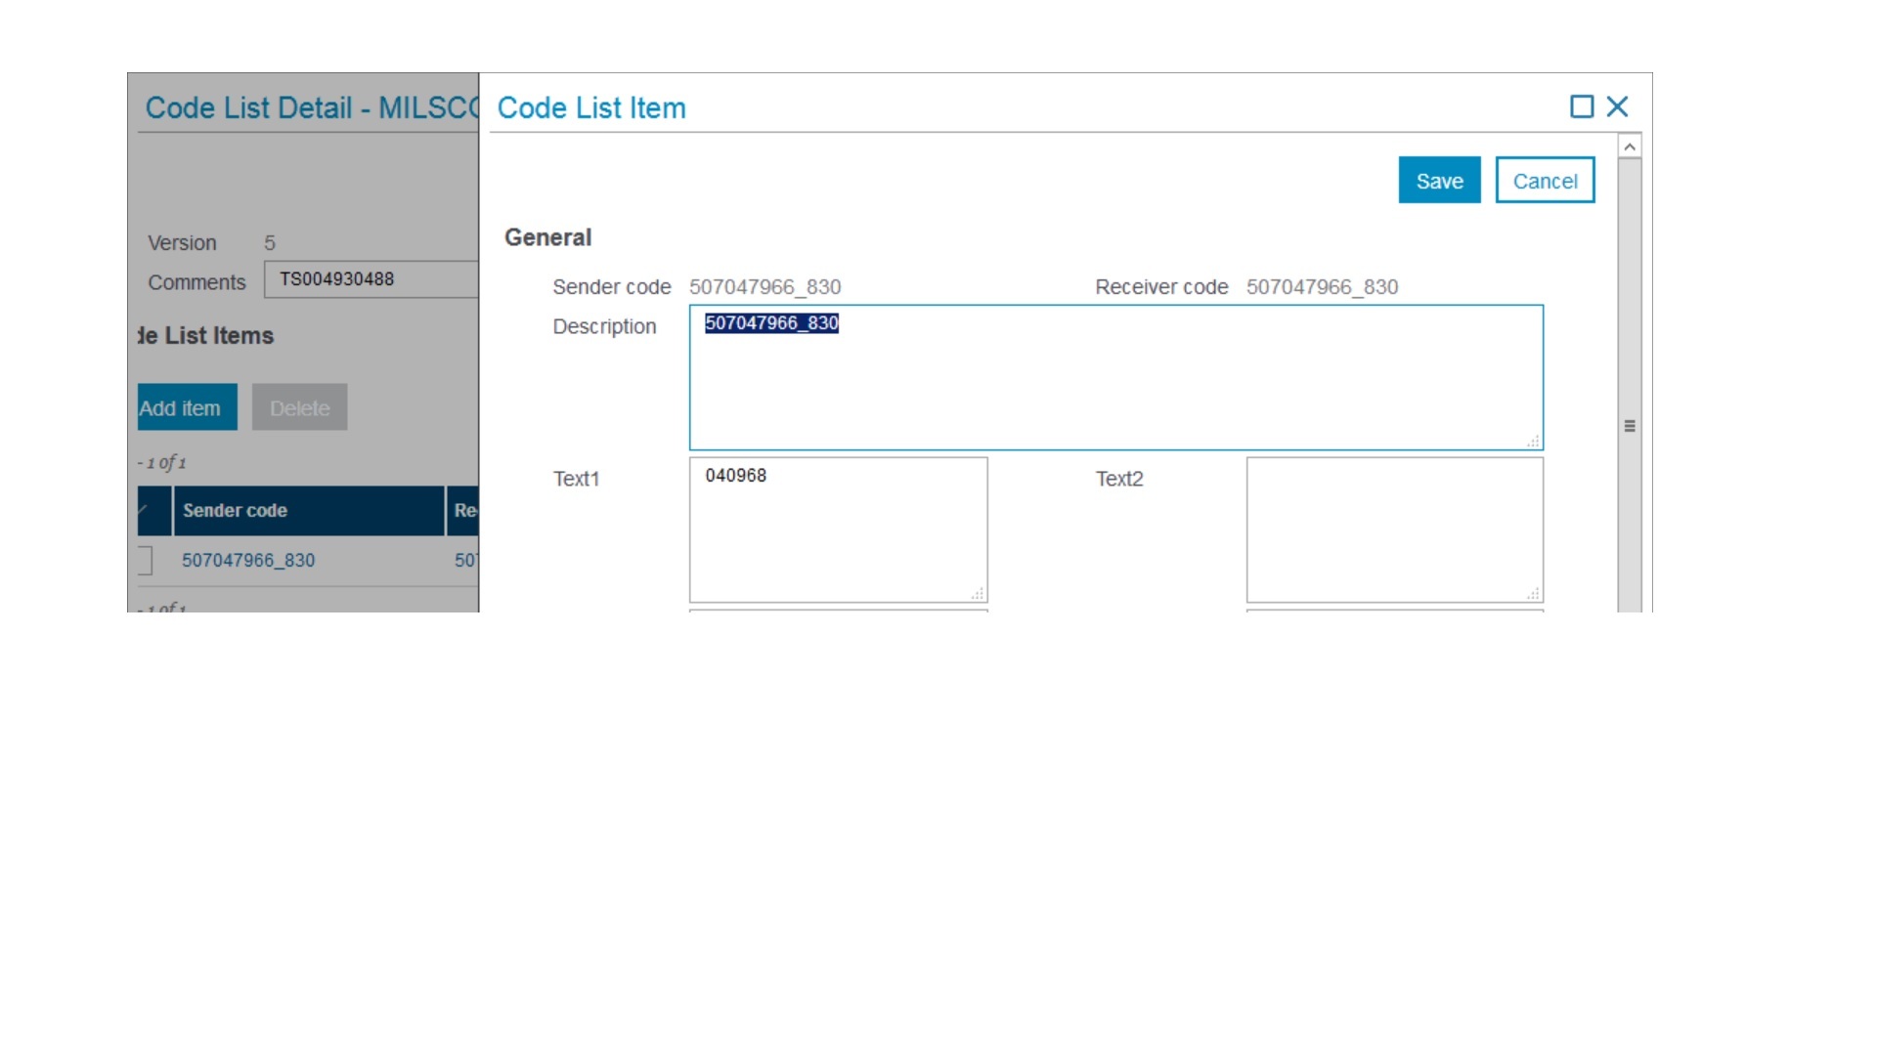This screenshot has width=1877, height=1055.
Task: Open the 507047966_830 sender code link
Action: 248,561
